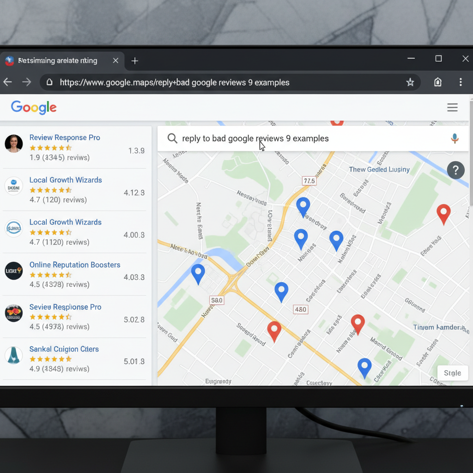Click the browser forward arrow

(26, 82)
